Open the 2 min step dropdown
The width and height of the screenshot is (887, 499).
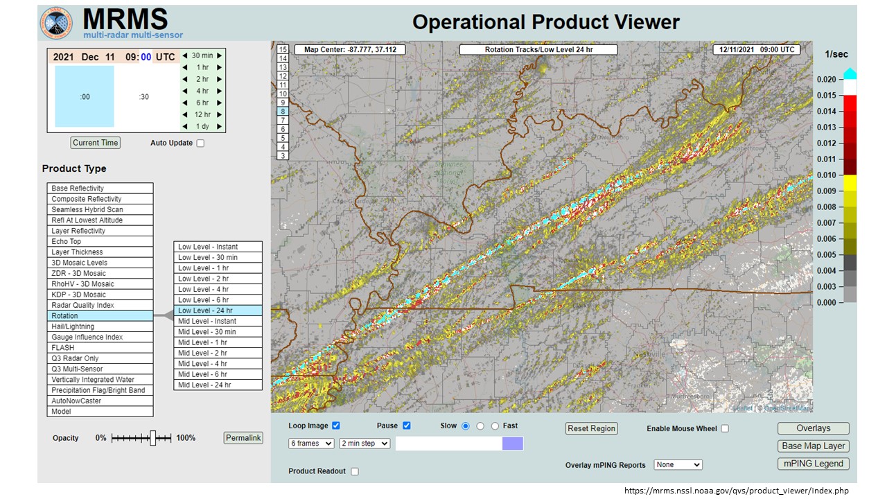pyautogui.click(x=365, y=443)
